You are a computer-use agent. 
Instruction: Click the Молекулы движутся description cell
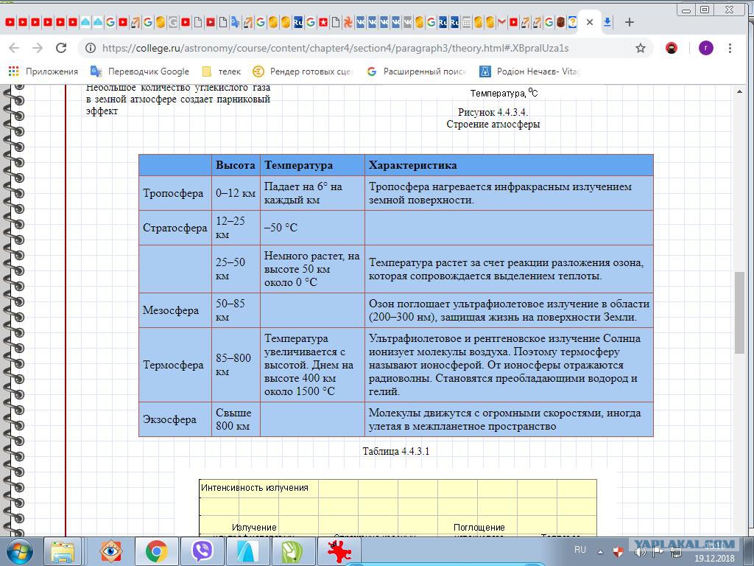[509, 419]
